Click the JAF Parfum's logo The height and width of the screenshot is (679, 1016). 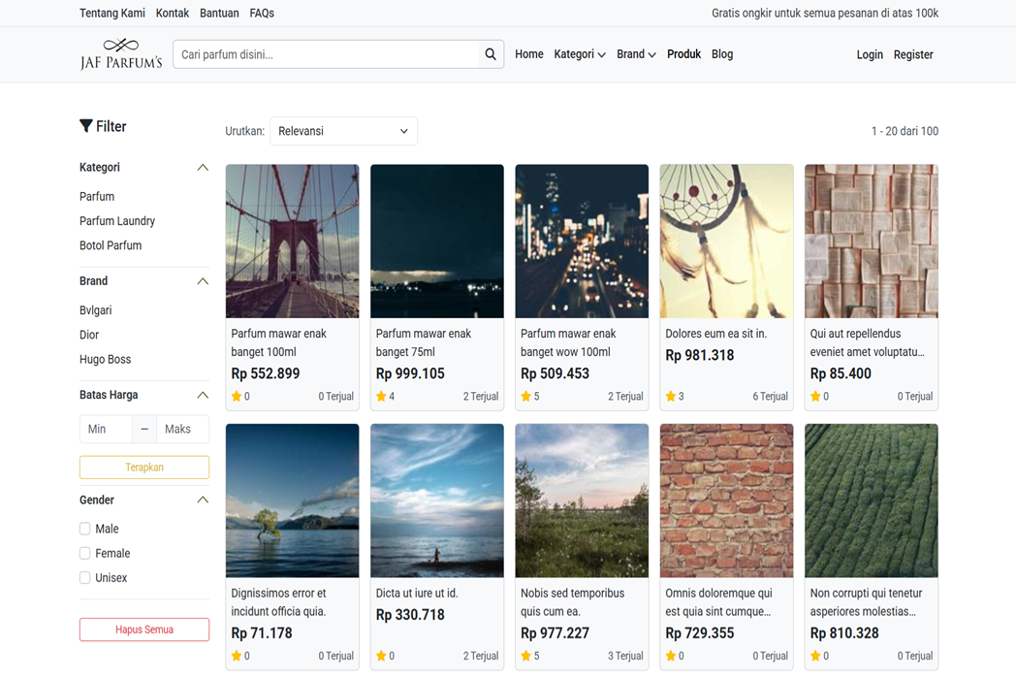click(120, 54)
